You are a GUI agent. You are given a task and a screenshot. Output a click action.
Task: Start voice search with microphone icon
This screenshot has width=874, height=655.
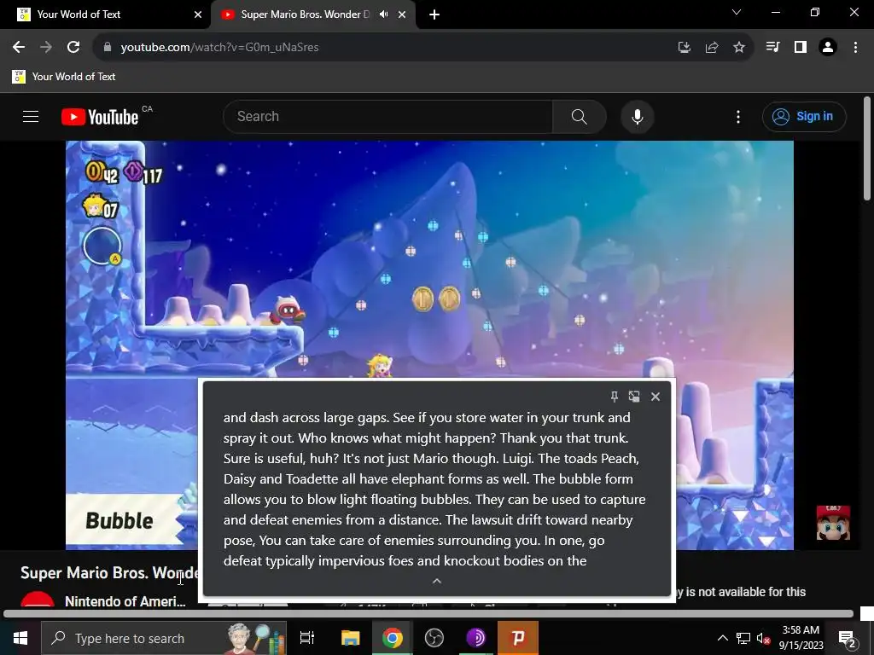click(x=638, y=116)
